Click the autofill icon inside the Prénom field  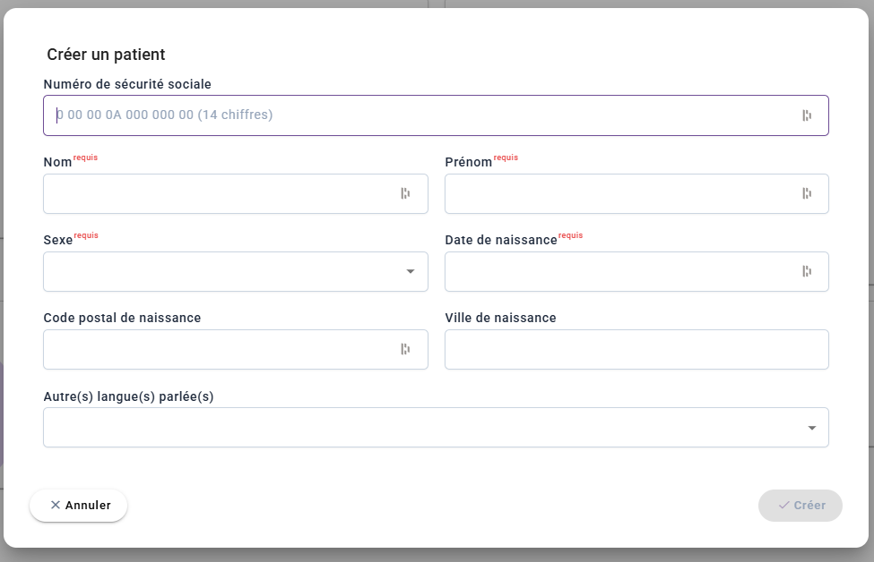(807, 193)
